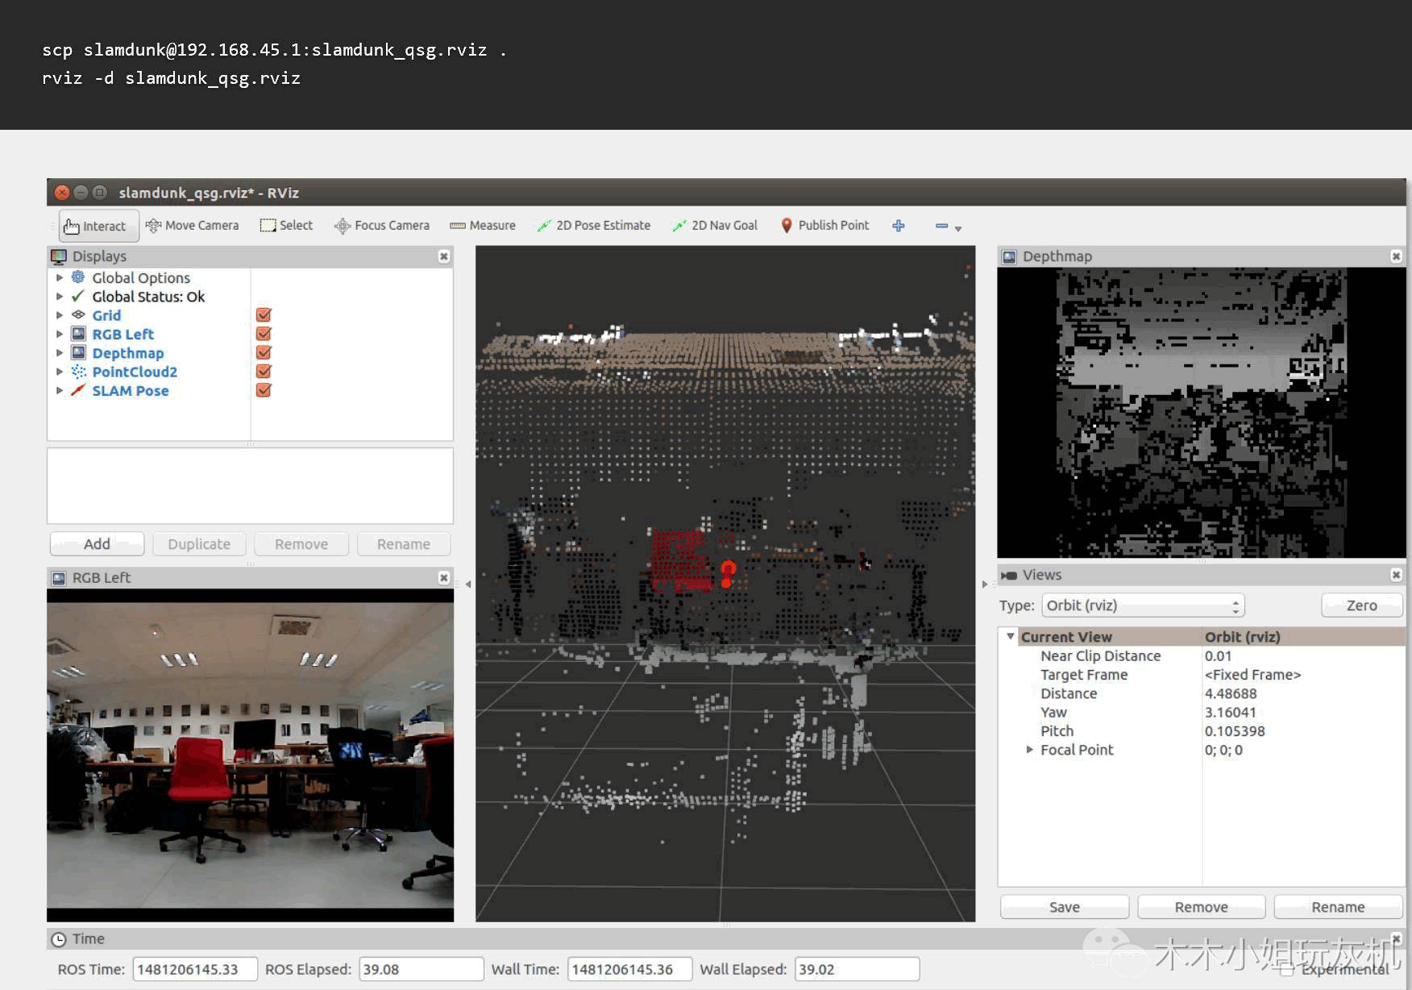Pick the Measure tool
The width and height of the screenshot is (1412, 990).
(483, 226)
